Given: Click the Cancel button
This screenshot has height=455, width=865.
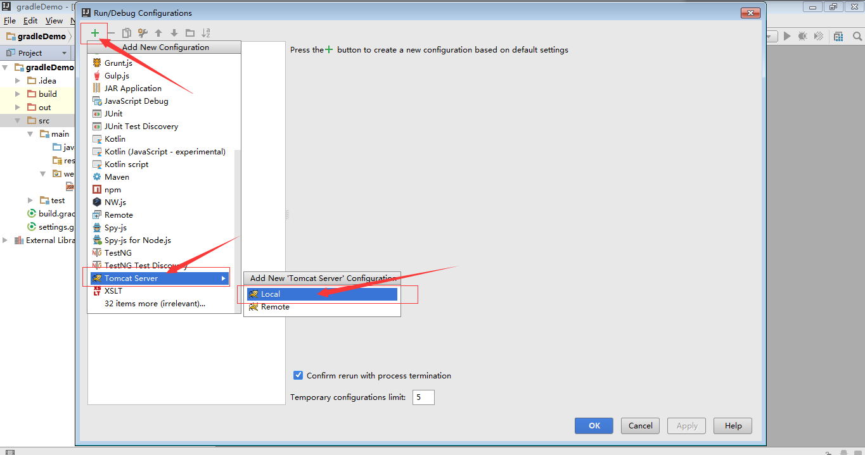Looking at the screenshot, I should (641, 426).
